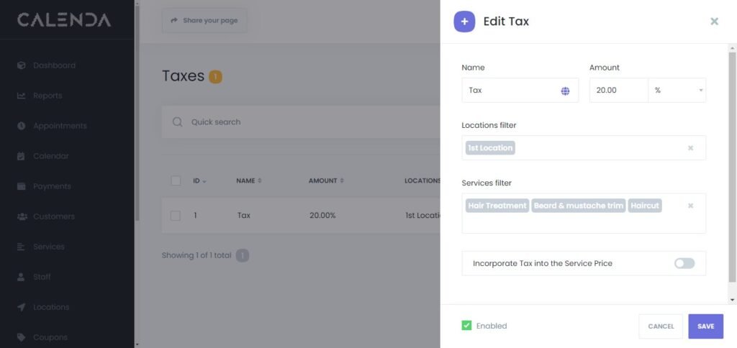Toggle Incorporate Tax into the Service Price switch
The image size is (737, 348).
[684, 263]
